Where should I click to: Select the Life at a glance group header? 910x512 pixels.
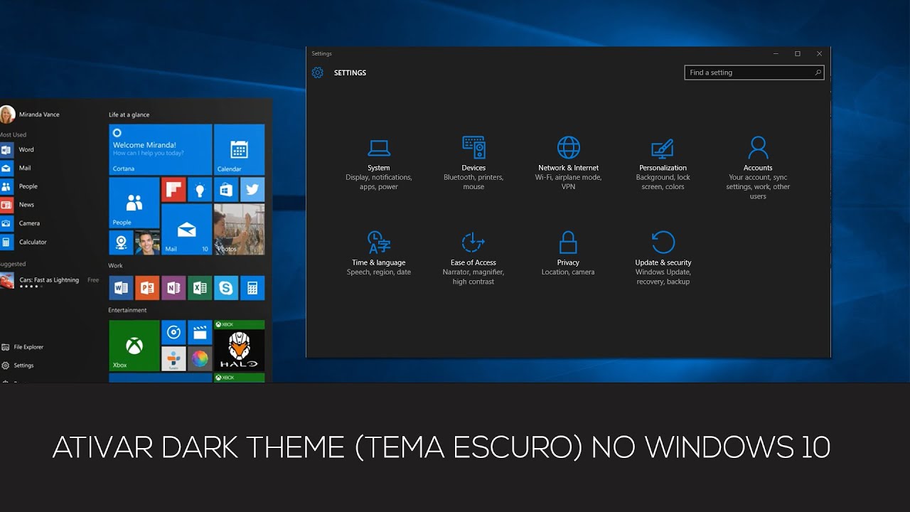click(129, 114)
